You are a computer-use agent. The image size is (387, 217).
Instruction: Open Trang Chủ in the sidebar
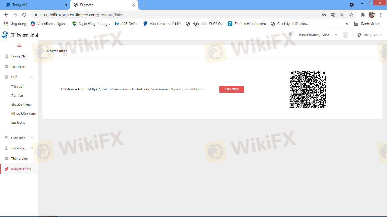point(19,56)
